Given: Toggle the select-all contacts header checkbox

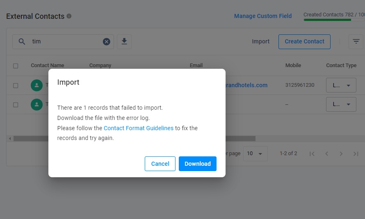Looking at the screenshot, I should [16, 65].
